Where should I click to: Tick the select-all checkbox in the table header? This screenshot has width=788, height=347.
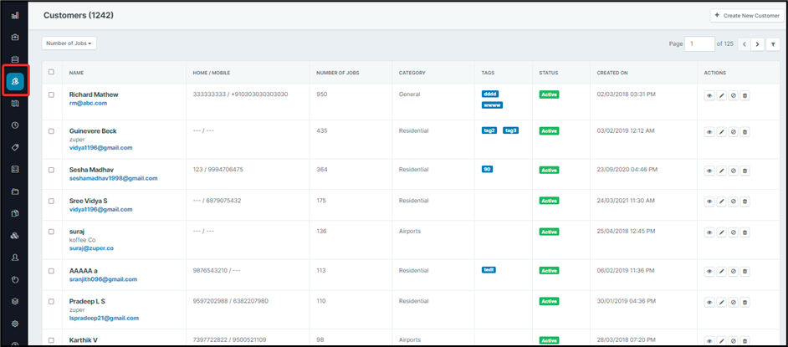pyautogui.click(x=51, y=72)
